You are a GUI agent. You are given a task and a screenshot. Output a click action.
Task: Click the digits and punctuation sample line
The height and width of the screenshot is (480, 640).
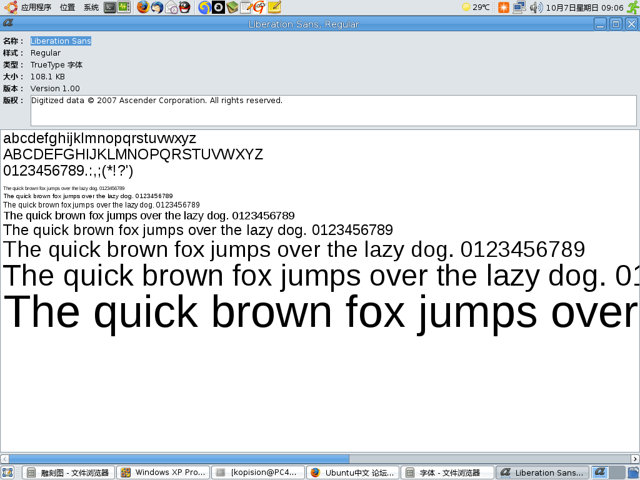[68, 171]
